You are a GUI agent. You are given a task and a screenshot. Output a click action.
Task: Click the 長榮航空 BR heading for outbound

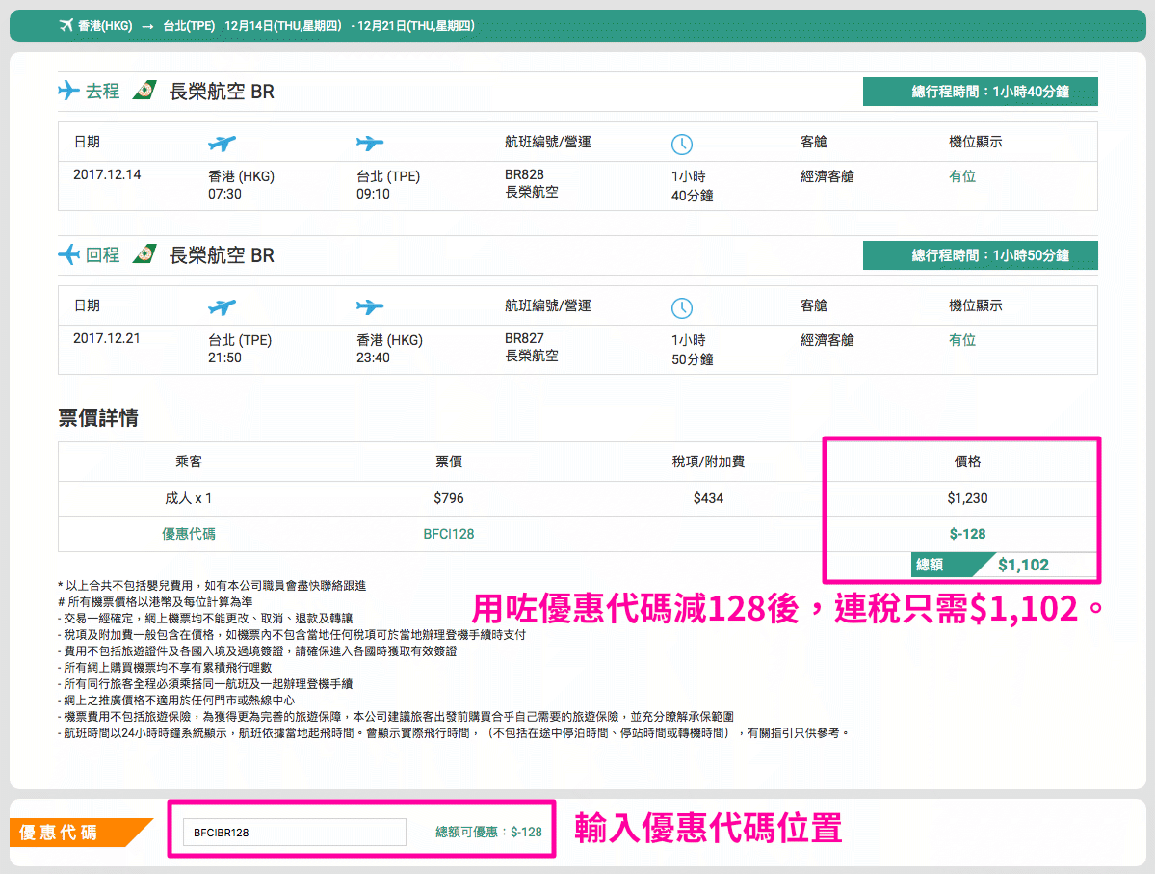[x=222, y=92]
